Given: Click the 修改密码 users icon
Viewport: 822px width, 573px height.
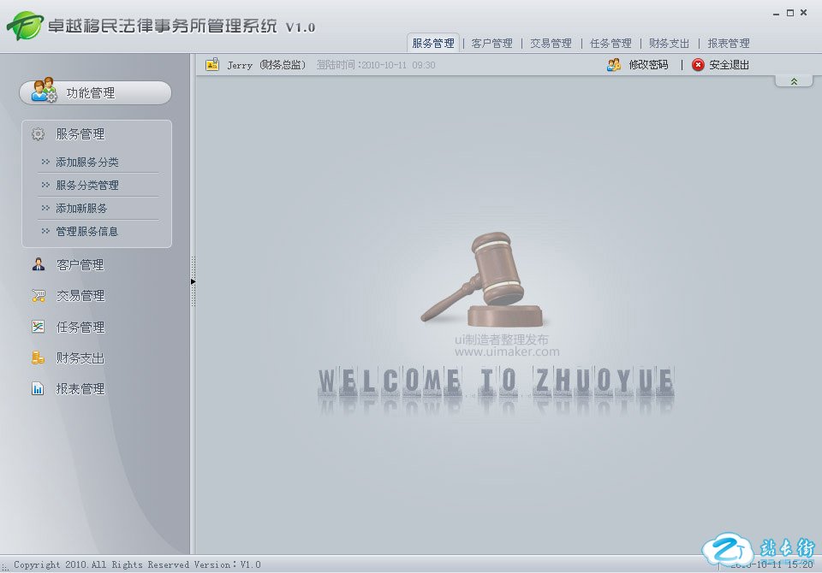Looking at the screenshot, I should pyautogui.click(x=614, y=65).
